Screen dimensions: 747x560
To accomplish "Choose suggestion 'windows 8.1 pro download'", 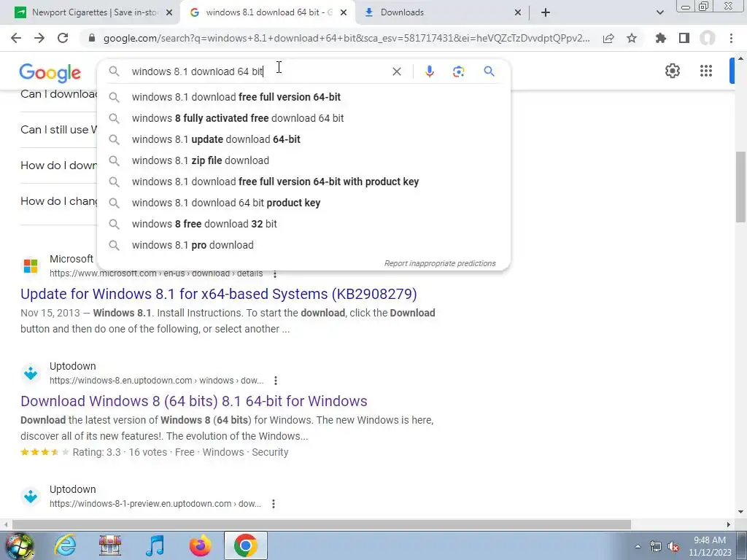I will pyautogui.click(x=303, y=245).
